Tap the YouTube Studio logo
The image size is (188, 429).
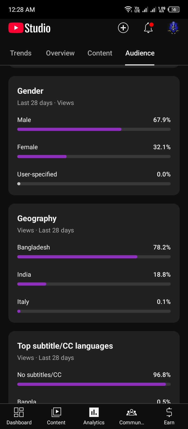coord(30,28)
